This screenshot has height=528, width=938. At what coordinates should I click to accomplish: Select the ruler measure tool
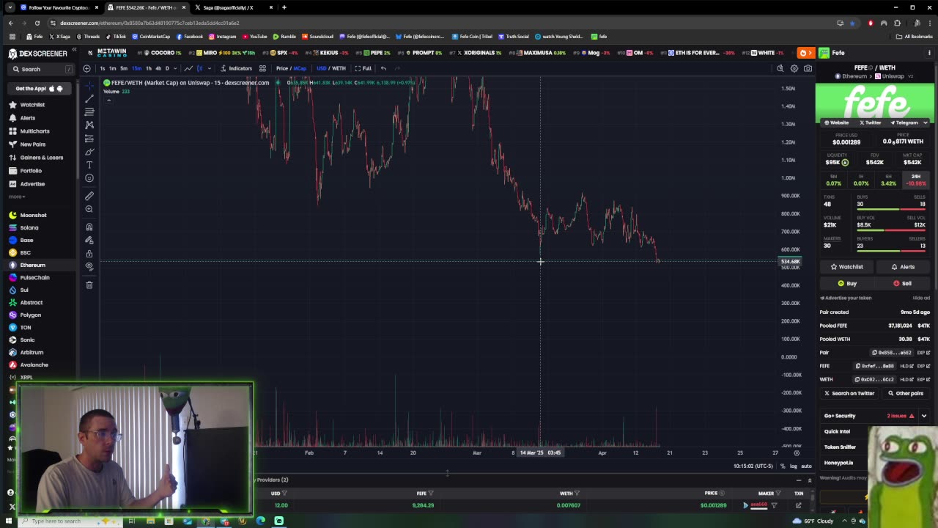pos(89,196)
